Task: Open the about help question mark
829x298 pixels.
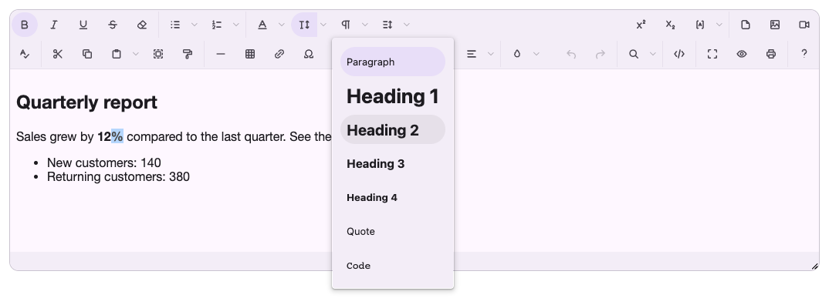Action: click(804, 54)
